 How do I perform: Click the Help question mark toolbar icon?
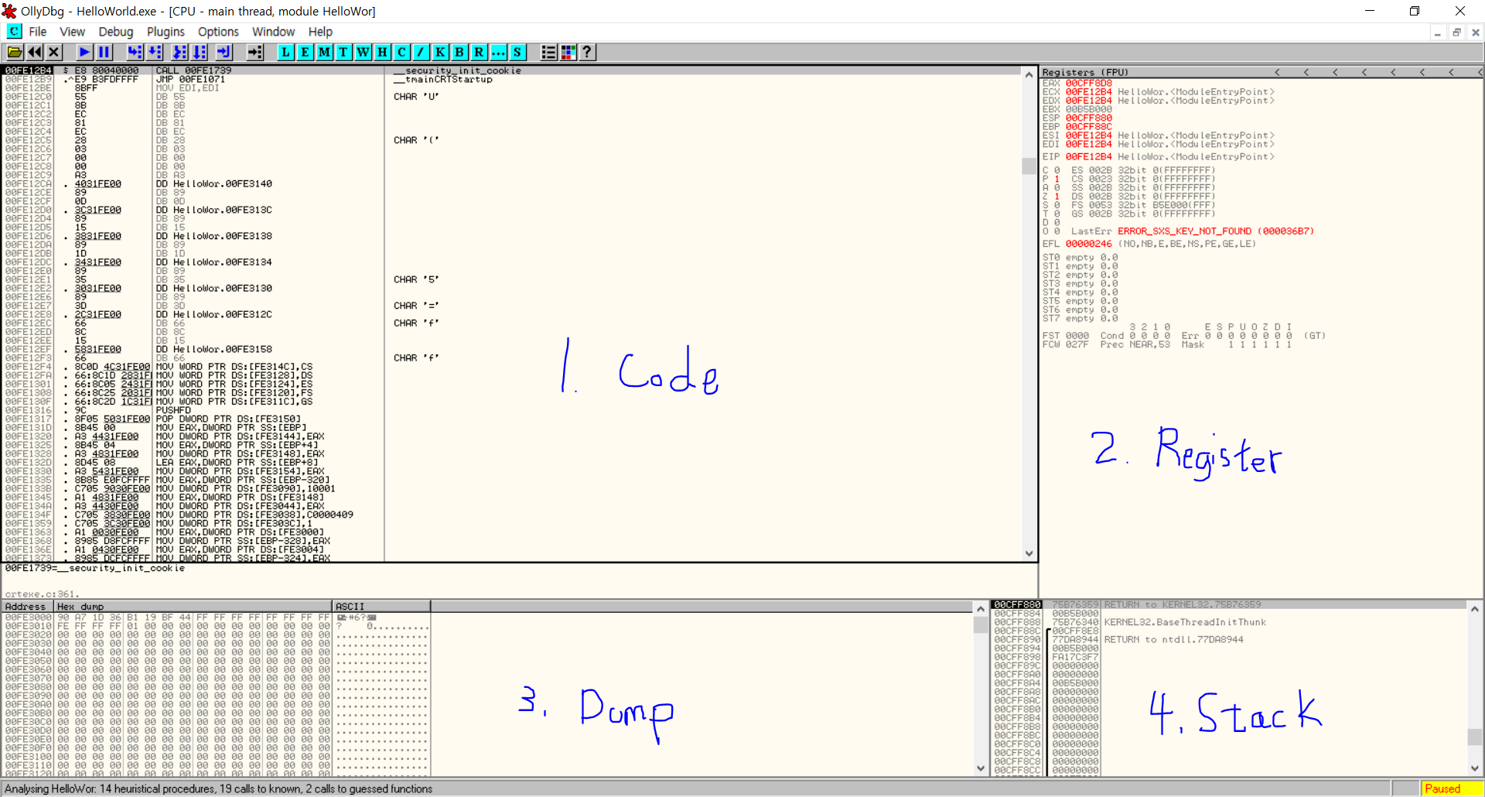[588, 52]
